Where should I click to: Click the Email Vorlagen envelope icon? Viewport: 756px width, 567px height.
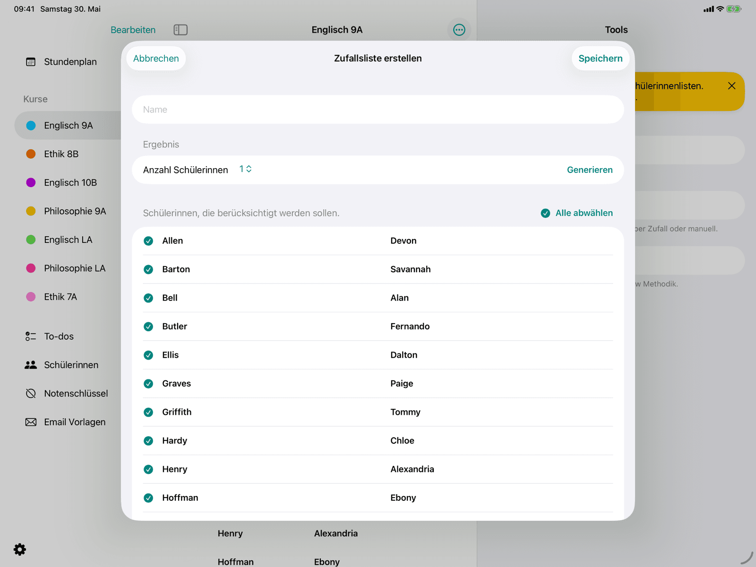coord(31,422)
